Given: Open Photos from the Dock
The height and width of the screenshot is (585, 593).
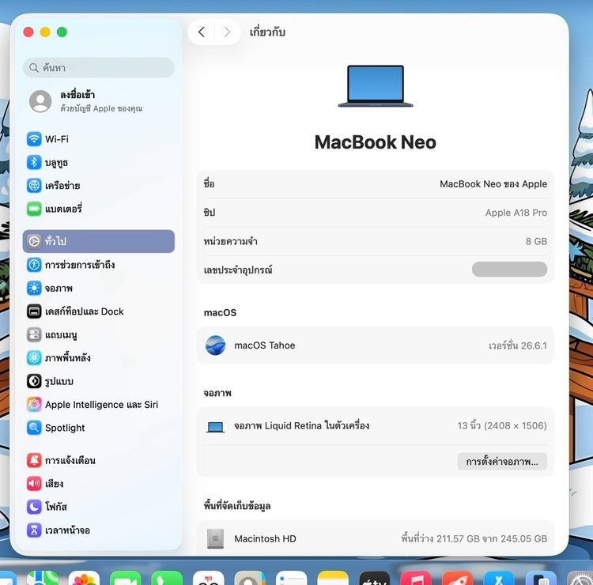Looking at the screenshot, I should point(84,578).
